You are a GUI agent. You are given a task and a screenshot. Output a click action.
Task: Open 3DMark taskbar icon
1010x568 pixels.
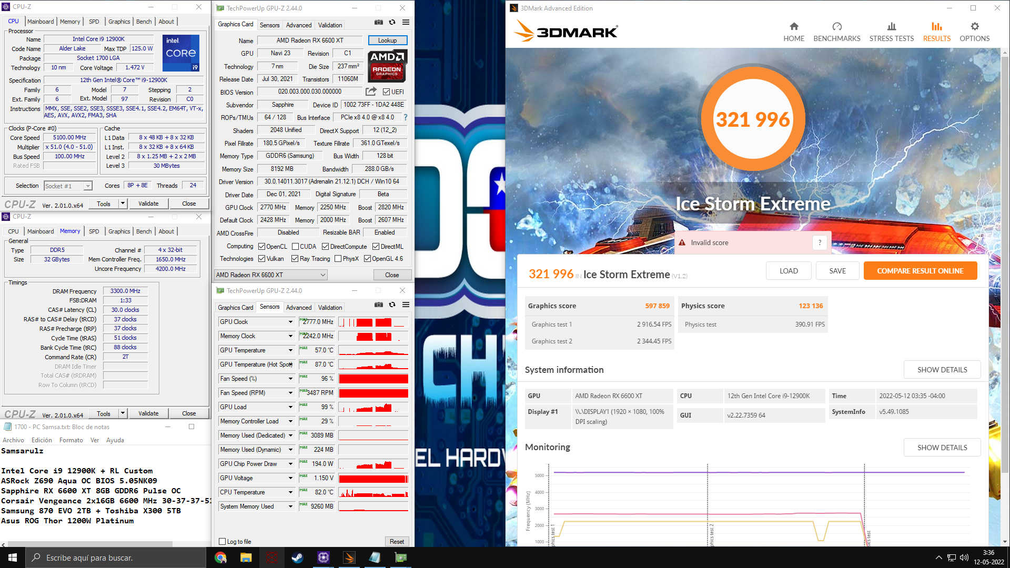pyautogui.click(x=349, y=557)
